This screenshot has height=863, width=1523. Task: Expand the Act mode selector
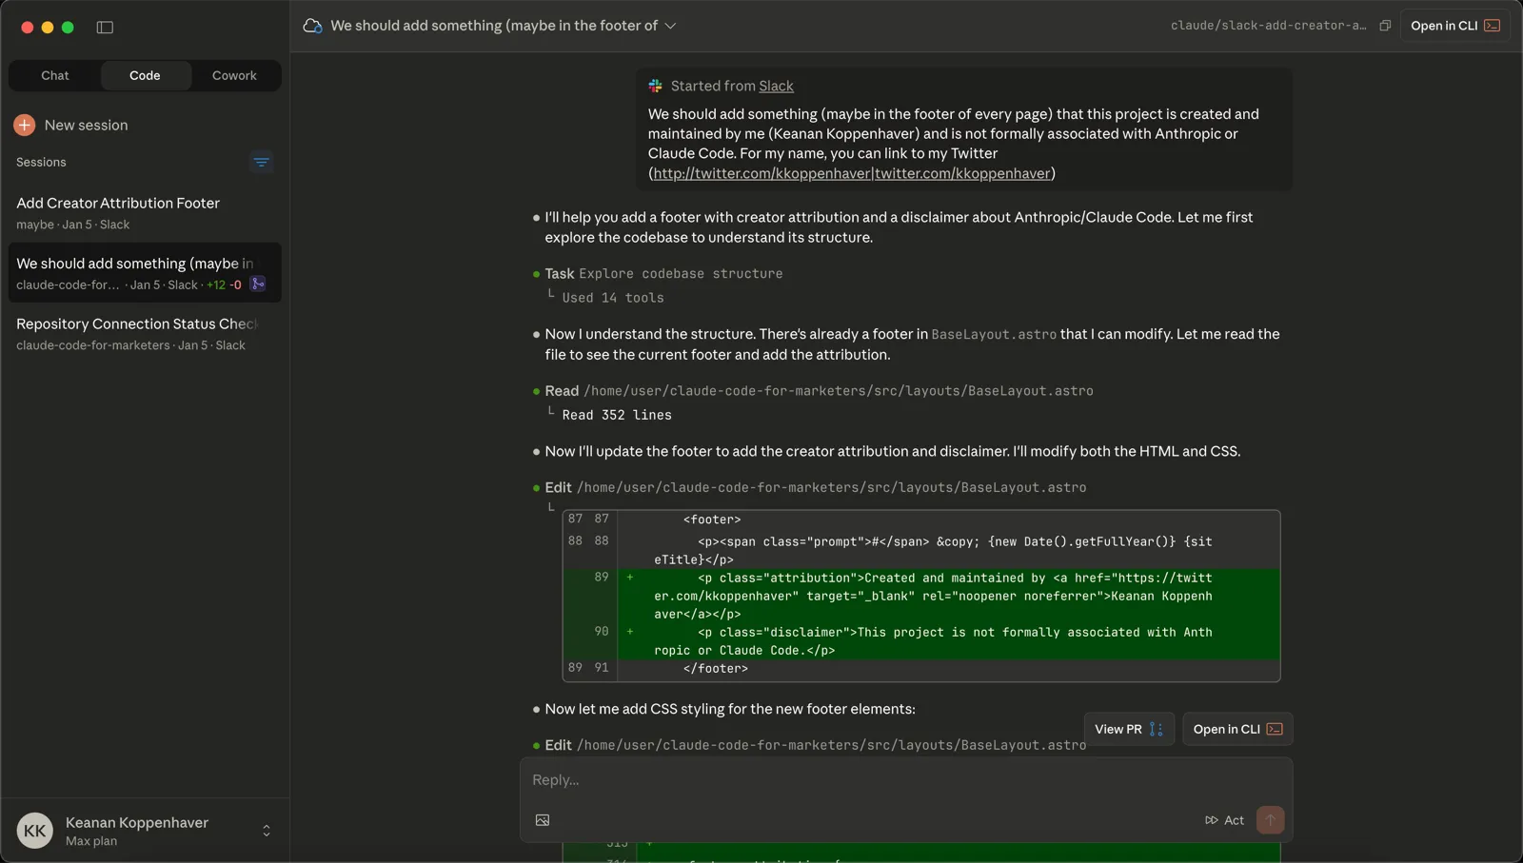click(x=1226, y=819)
